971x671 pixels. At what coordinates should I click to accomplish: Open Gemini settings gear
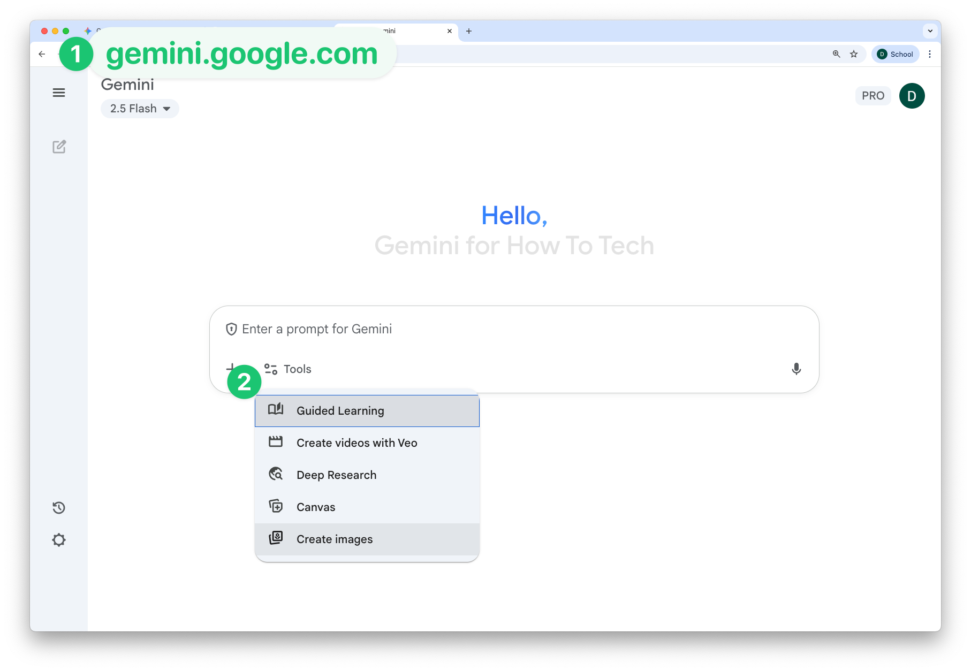click(59, 539)
